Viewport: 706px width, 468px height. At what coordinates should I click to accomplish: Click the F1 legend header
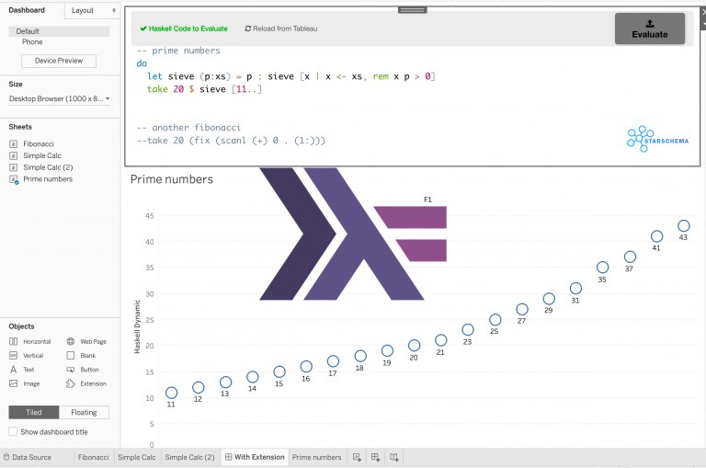tap(427, 200)
